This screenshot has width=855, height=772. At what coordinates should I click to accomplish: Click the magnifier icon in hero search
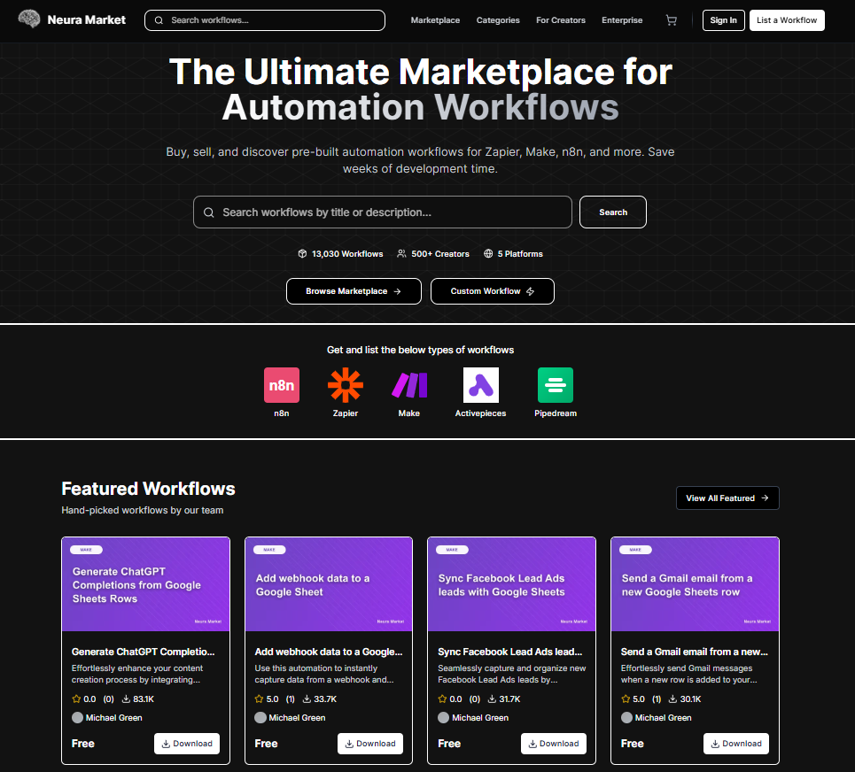pyautogui.click(x=209, y=212)
